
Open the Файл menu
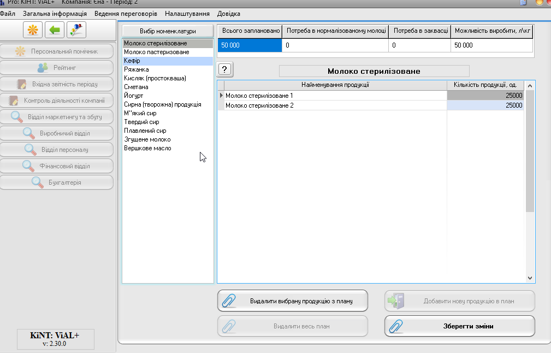8,14
